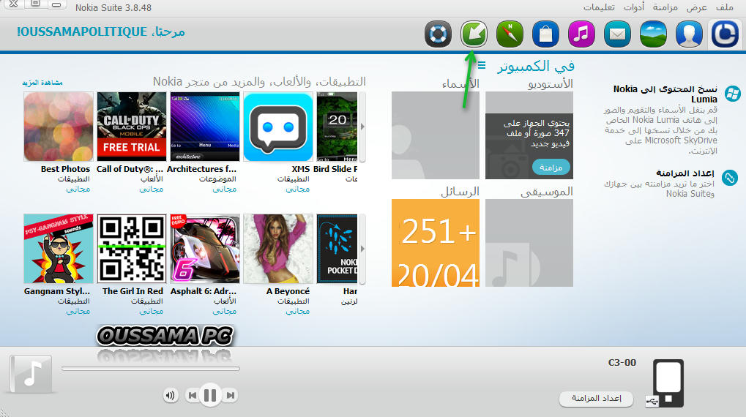Click مجاني under Gangnam Style
The height and width of the screenshot is (417, 746).
(x=78, y=312)
